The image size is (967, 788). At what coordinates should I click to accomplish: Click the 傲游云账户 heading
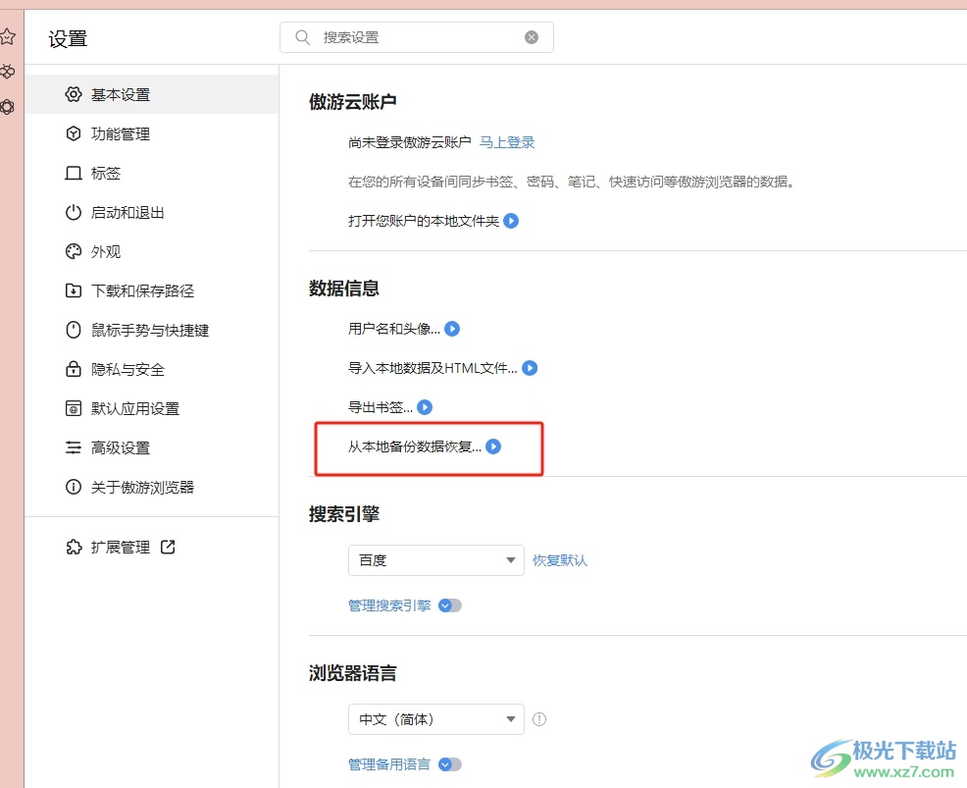coord(353,102)
